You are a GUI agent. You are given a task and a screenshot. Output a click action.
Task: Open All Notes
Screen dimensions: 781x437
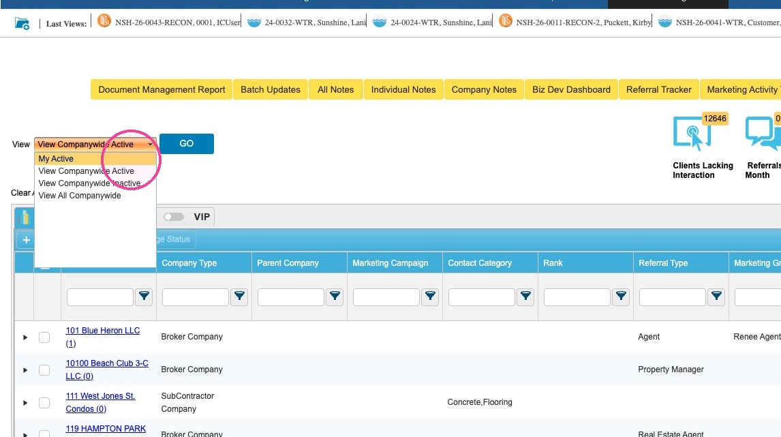336,90
